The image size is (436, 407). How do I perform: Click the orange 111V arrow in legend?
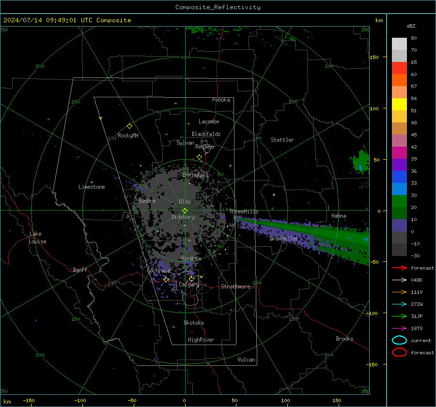click(399, 292)
